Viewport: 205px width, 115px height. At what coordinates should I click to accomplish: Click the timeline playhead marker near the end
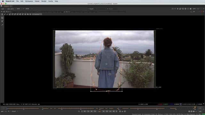point(195,107)
